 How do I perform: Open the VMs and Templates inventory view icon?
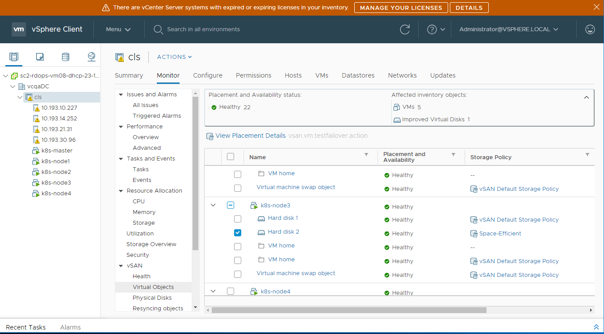[x=40, y=57]
